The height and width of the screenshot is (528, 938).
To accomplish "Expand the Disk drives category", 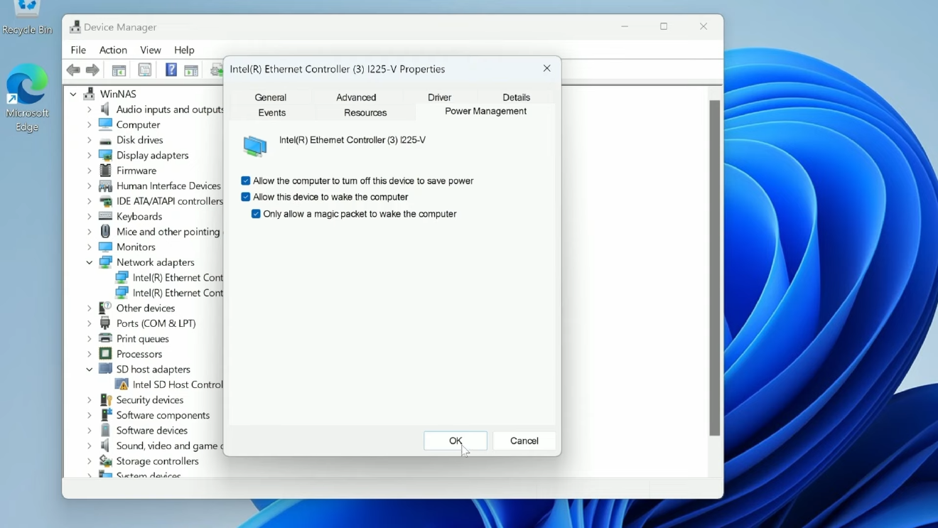I will [x=88, y=140].
